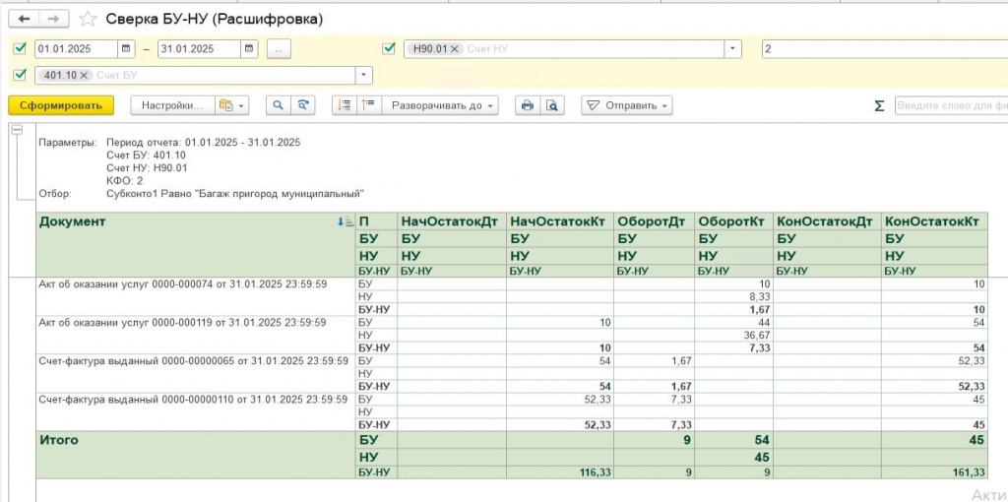The image size is (1008, 502).
Task: Click the КФО field with value 2
Action: coord(885,49)
